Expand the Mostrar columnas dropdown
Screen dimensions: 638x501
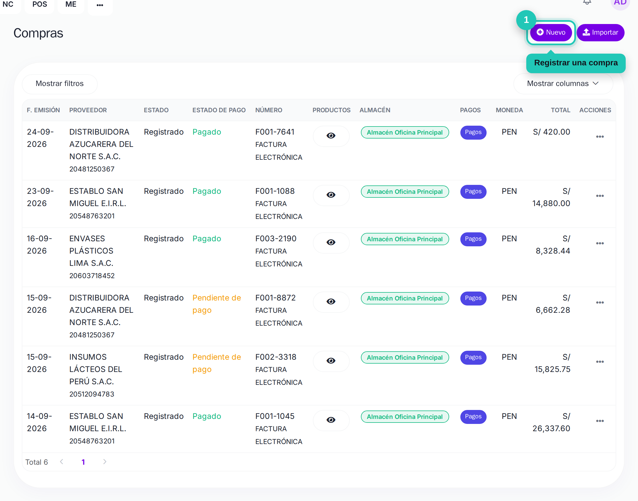(563, 83)
